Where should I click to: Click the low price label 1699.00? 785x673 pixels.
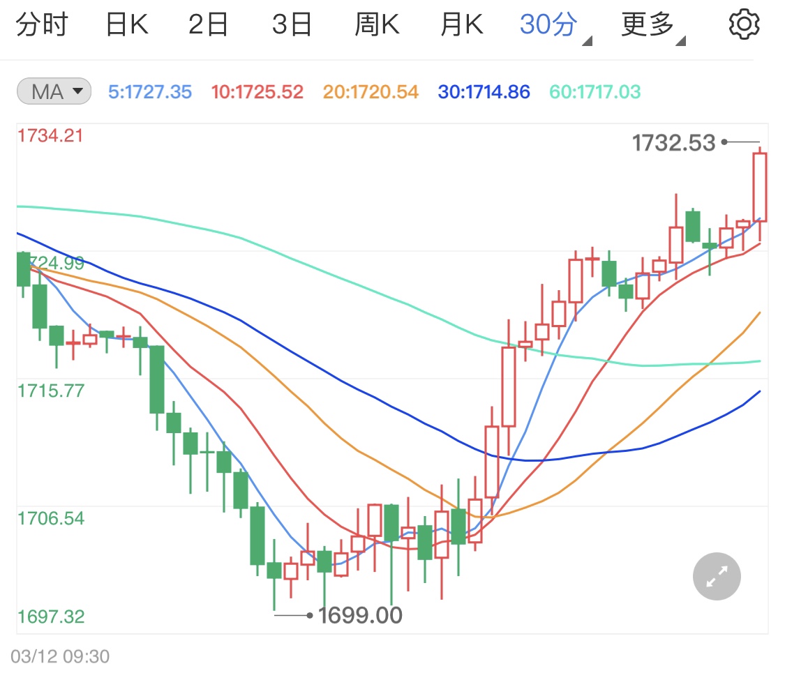click(x=360, y=615)
